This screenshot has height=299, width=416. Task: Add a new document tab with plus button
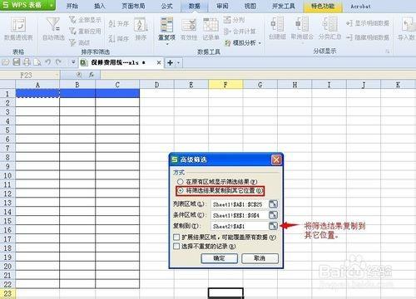(170, 63)
